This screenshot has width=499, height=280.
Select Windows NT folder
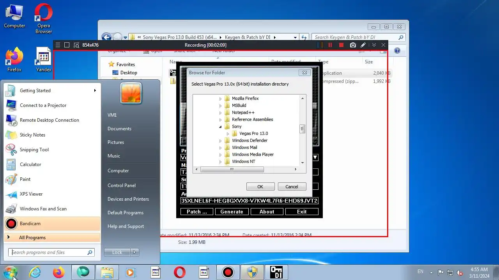[x=240, y=161]
